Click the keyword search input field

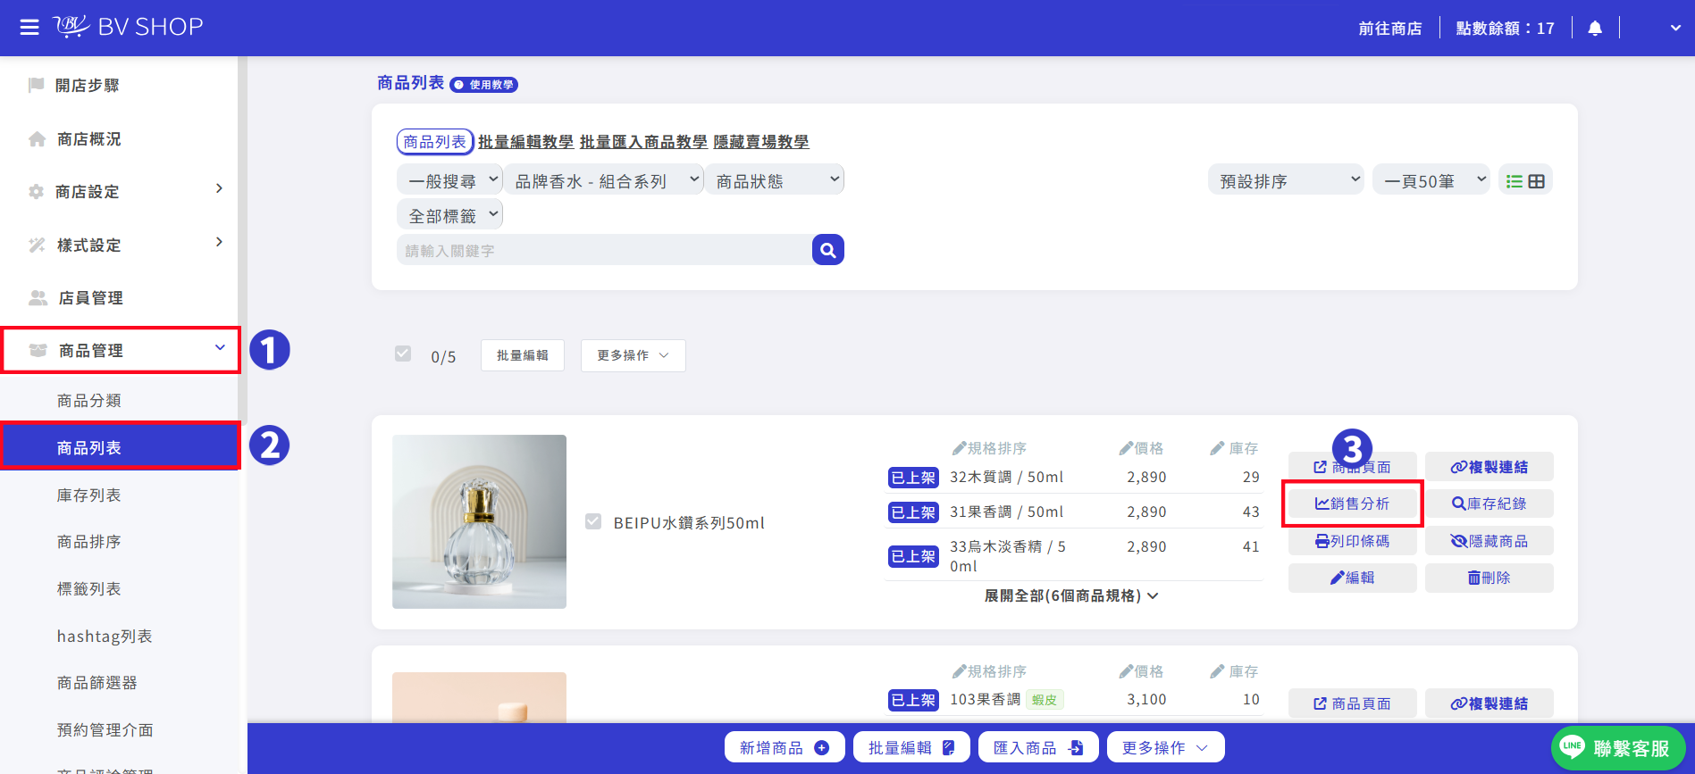604,250
